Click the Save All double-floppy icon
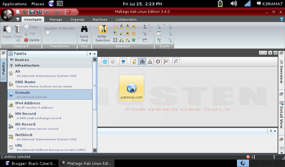The image size is (285, 167). 39,12
